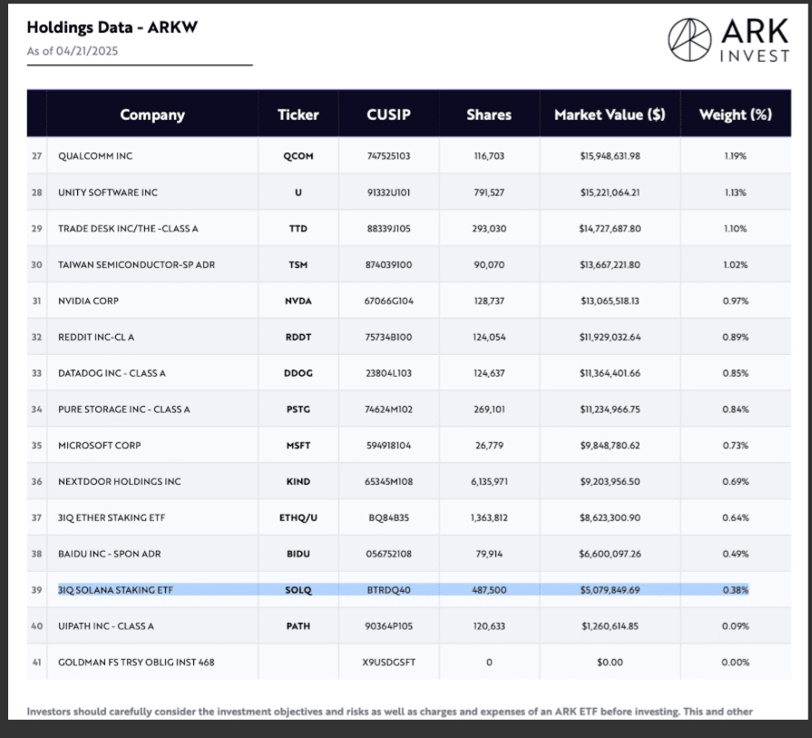Click the 1.13% weight for Unity Software
The height and width of the screenshot is (738, 812).
[x=735, y=192]
